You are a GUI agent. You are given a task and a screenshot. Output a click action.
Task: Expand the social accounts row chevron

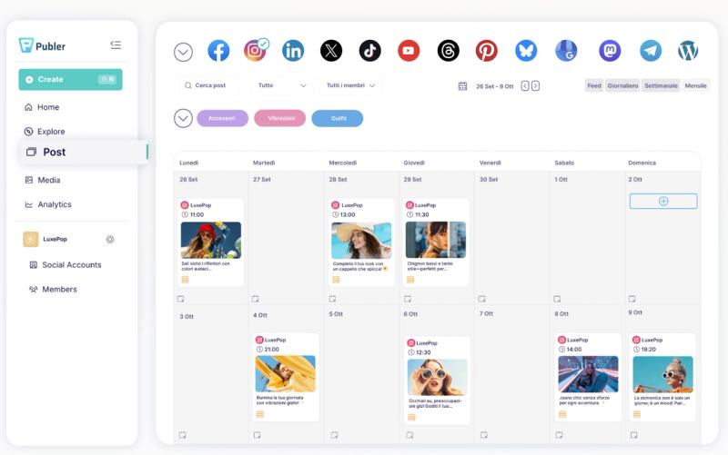point(184,52)
